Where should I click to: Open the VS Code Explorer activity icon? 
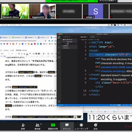(59, 38)
